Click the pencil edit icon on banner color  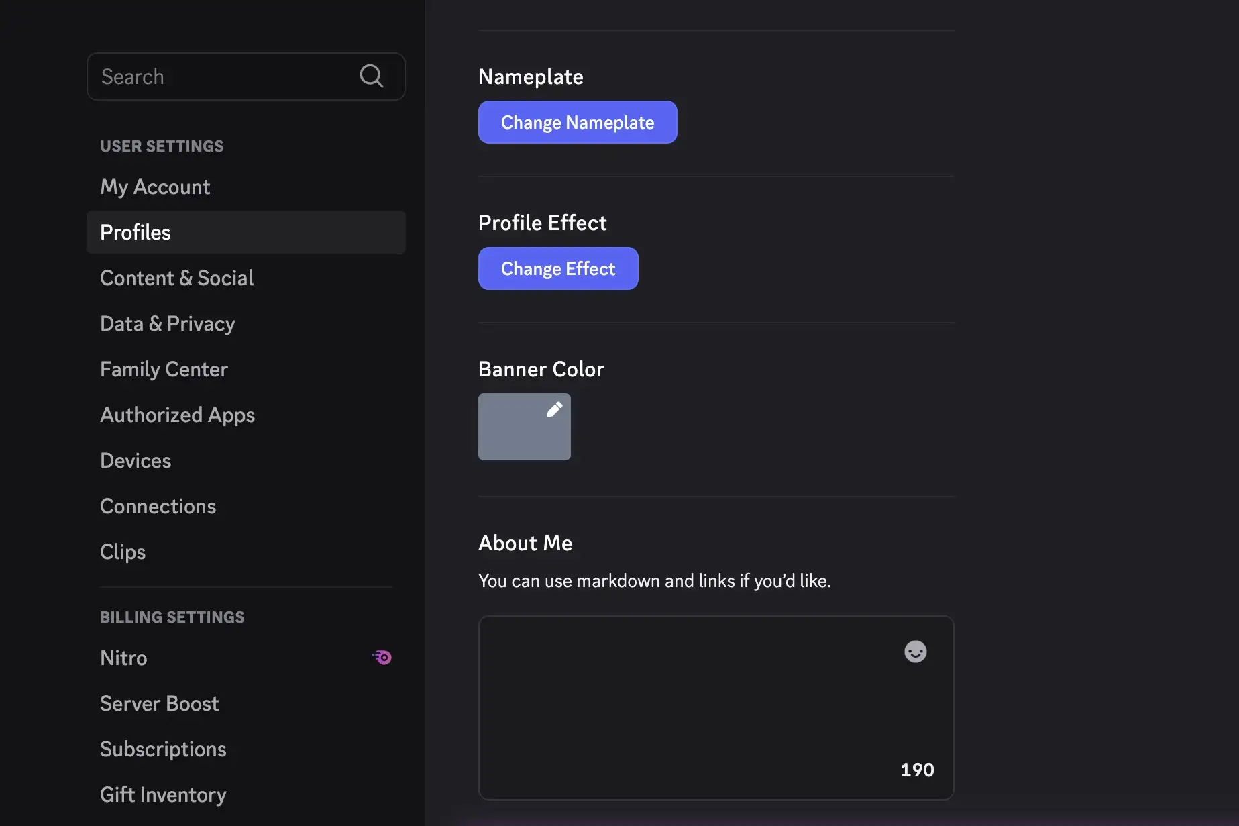point(554,409)
